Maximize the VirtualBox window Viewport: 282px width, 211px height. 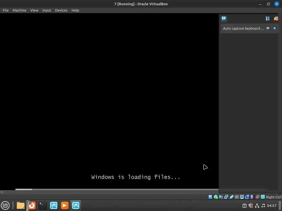268,4
